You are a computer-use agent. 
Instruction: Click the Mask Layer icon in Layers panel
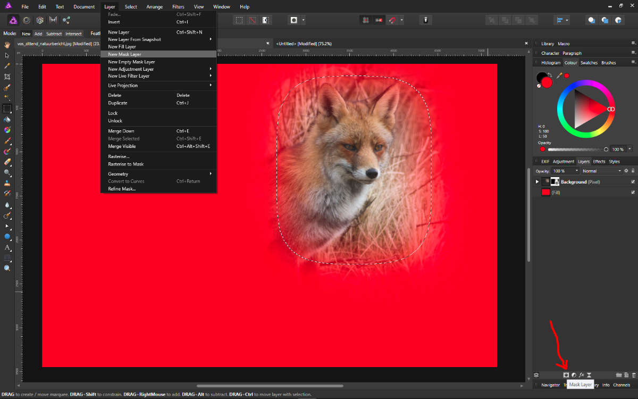(x=566, y=375)
